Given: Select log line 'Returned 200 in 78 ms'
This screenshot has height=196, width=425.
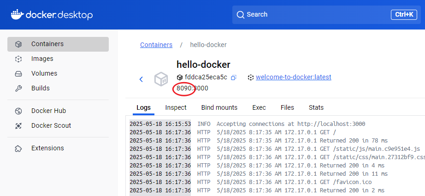Looking at the screenshot, I should (x=354, y=141).
